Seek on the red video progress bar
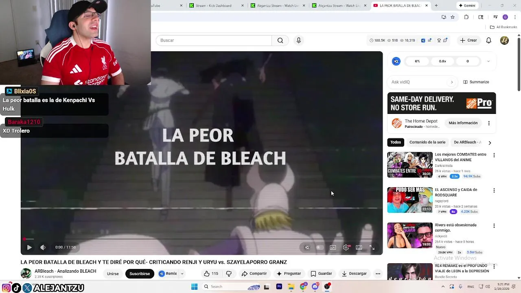 point(201,239)
